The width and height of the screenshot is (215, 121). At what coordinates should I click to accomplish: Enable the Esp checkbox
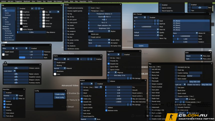(18, 8)
